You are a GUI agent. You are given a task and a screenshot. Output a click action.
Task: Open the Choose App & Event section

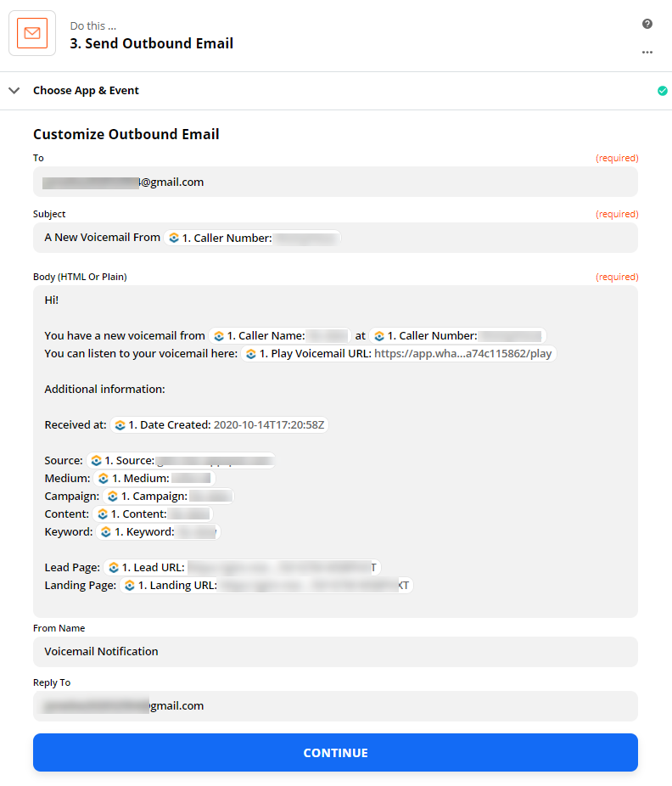coord(86,91)
